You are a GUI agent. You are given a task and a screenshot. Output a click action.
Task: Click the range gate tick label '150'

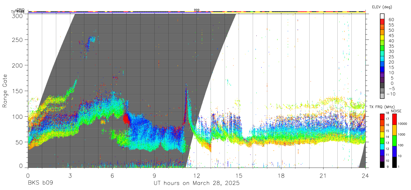click(x=17, y=91)
